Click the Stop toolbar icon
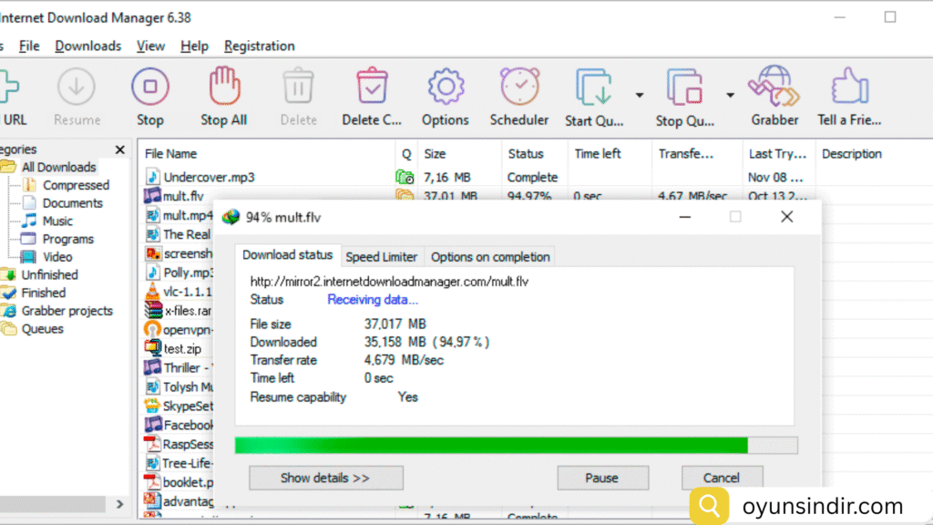Screen dimensions: 933x525 (x=149, y=89)
